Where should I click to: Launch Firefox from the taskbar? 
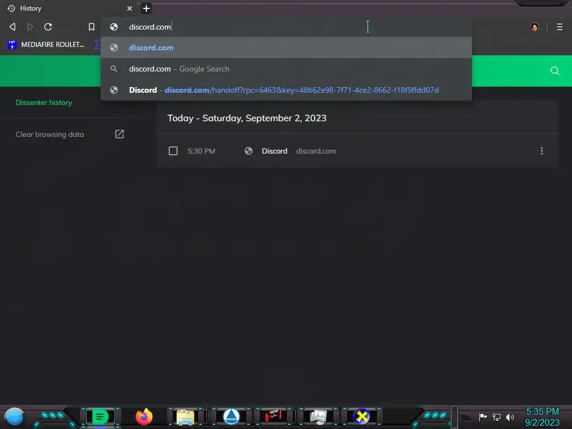pos(144,417)
